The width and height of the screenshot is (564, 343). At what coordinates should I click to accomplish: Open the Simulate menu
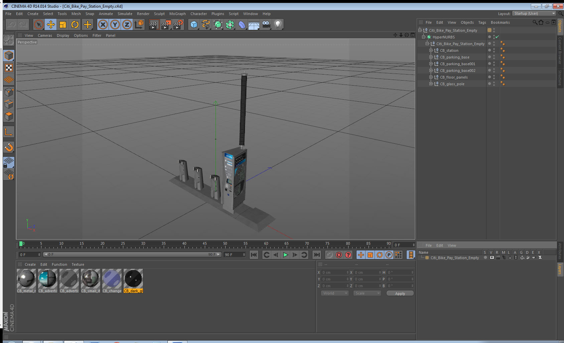point(125,14)
